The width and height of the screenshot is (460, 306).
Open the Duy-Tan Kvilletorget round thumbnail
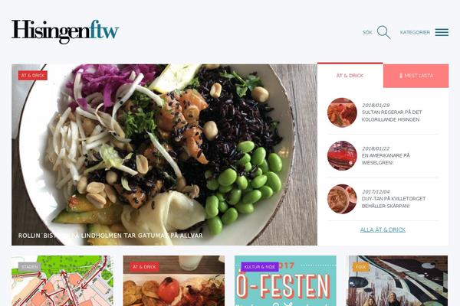tap(342, 199)
